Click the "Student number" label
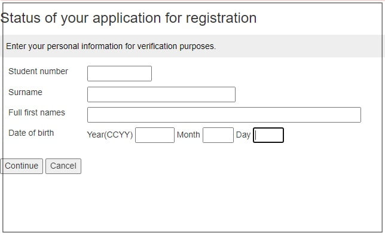 tap(38, 71)
